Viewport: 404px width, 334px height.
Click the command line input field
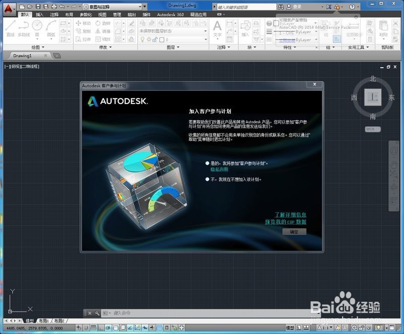point(211,313)
